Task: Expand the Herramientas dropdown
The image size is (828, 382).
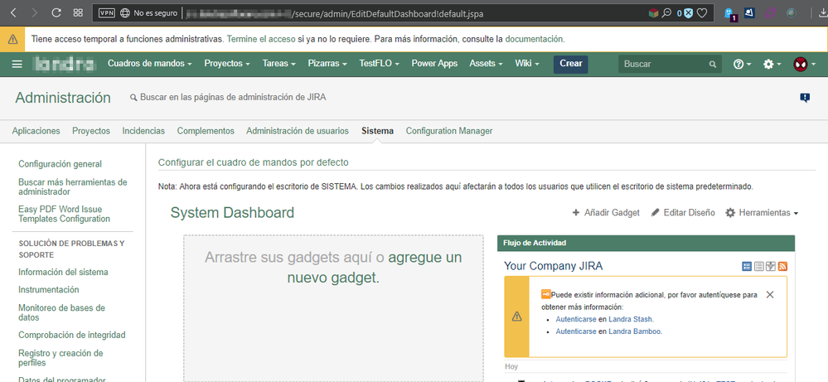Action: (762, 213)
